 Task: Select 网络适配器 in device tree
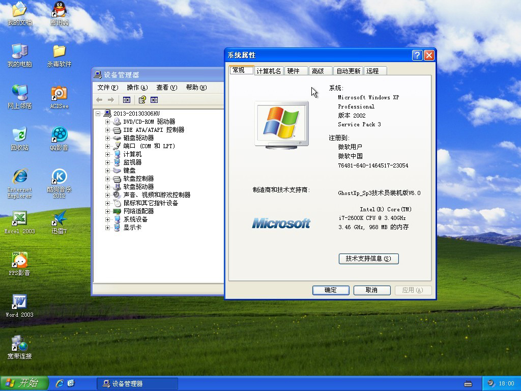pyautogui.click(x=138, y=211)
